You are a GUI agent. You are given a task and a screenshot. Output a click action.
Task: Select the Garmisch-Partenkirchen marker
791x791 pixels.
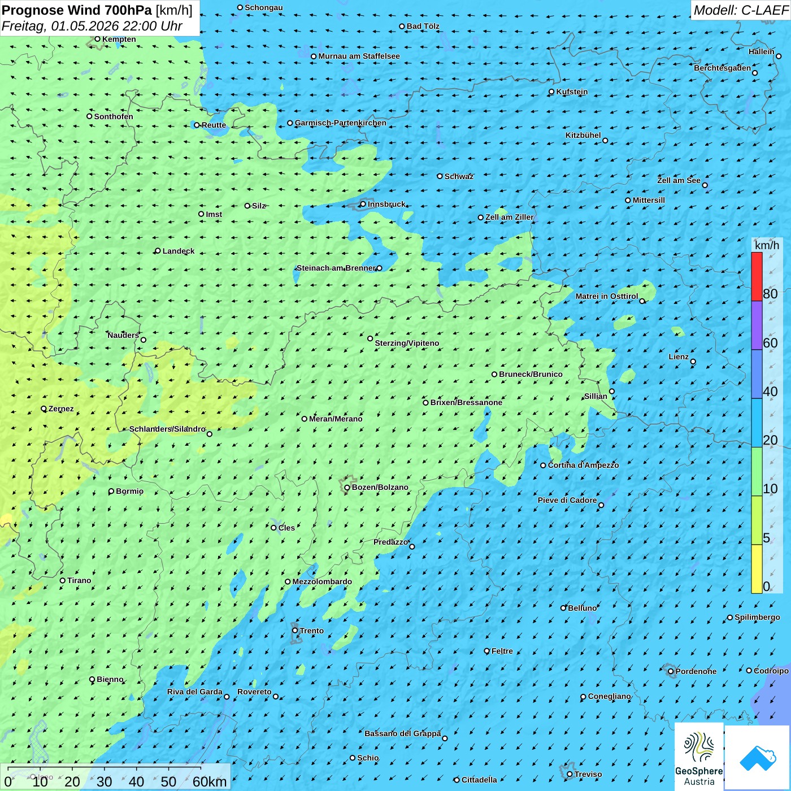click(290, 123)
